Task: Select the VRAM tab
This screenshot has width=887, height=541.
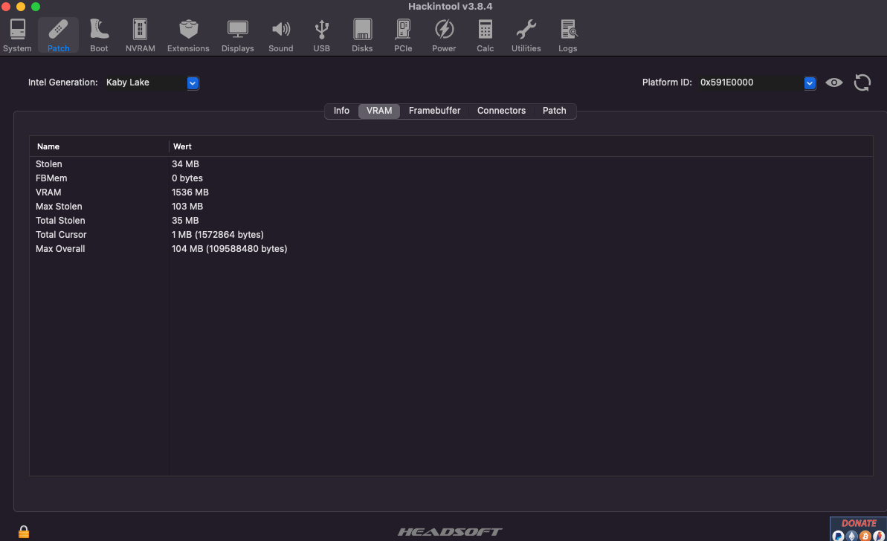Action: pyautogui.click(x=379, y=111)
